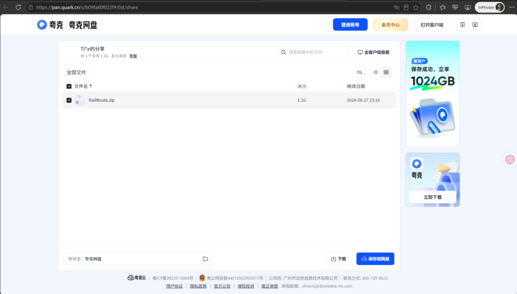The width and height of the screenshot is (517, 294).
Task: Open the 侵权投诉 link
Action: click(x=246, y=286)
